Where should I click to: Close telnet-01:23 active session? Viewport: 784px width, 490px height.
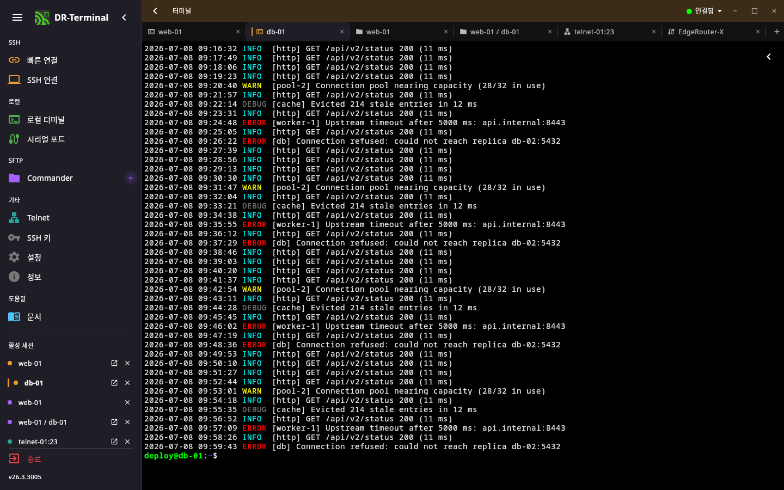click(x=127, y=442)
